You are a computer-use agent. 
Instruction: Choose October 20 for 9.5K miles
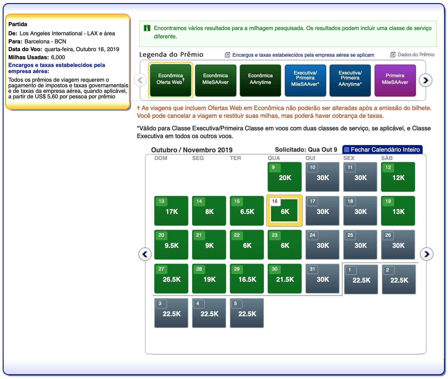pos(171,245)
